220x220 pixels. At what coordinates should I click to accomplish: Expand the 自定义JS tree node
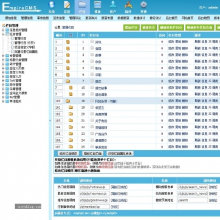(3, 77)
